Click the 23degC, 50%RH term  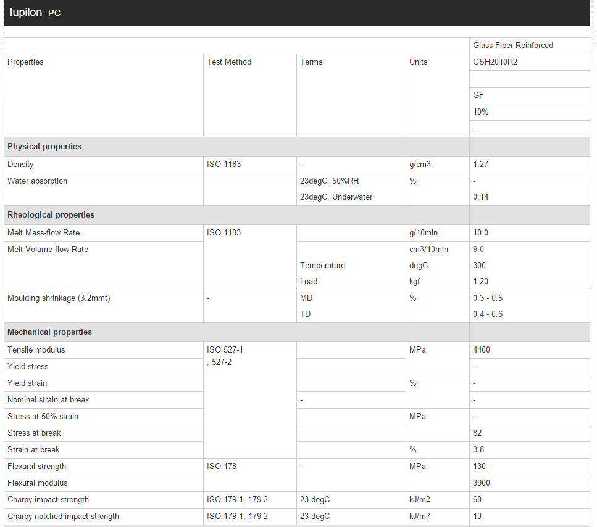329,181
